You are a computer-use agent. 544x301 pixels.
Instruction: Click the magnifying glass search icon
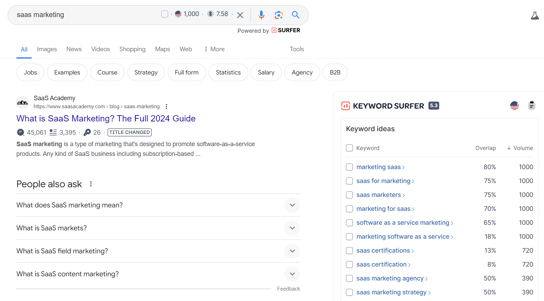(x=295, y=15)
